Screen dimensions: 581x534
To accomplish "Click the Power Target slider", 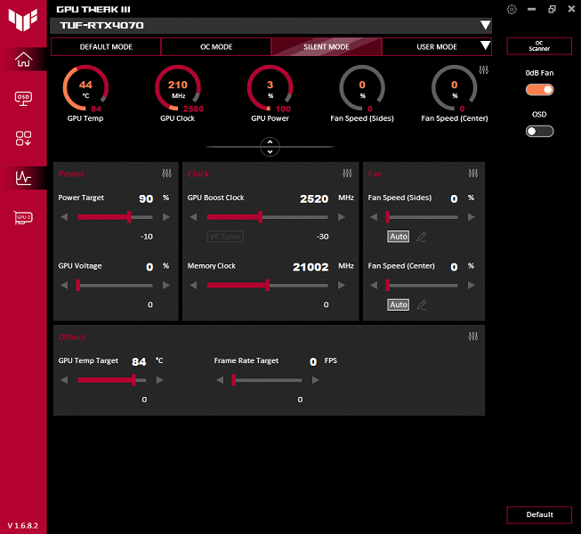I will coord(116,217).
